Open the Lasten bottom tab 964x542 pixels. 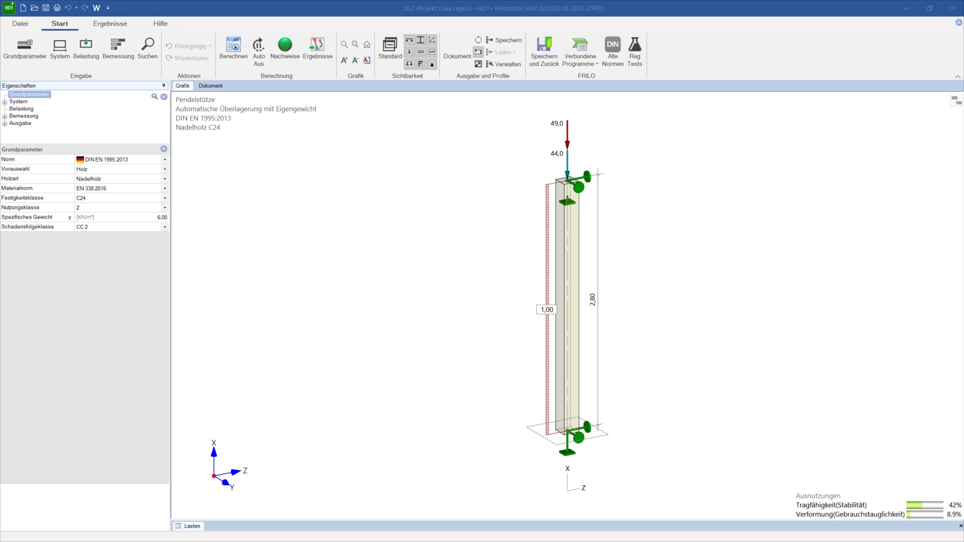(x=188, y=526)
